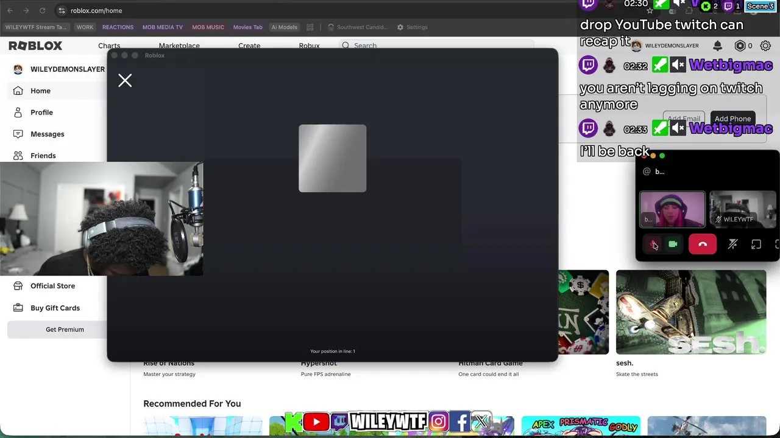
Task: Open the Rise of Nations title link
Action: (169, 363)
